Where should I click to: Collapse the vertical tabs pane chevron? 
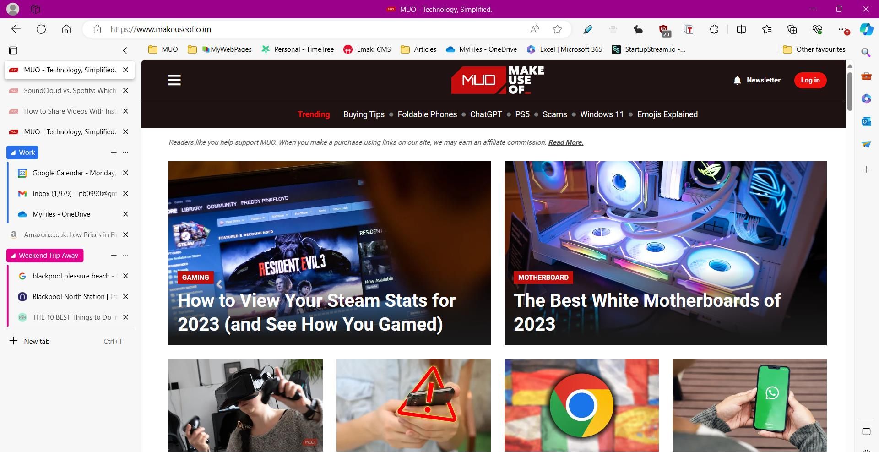coord(125,50)
